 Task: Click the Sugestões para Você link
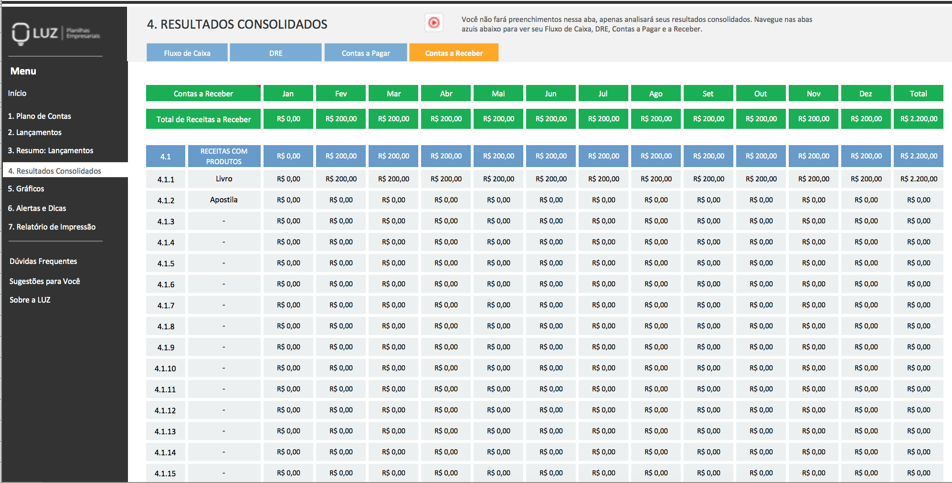[45, 281]
